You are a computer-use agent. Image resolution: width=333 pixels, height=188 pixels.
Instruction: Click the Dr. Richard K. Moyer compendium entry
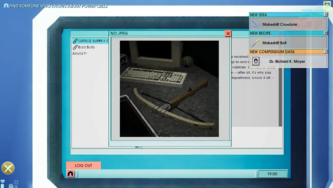289,61
